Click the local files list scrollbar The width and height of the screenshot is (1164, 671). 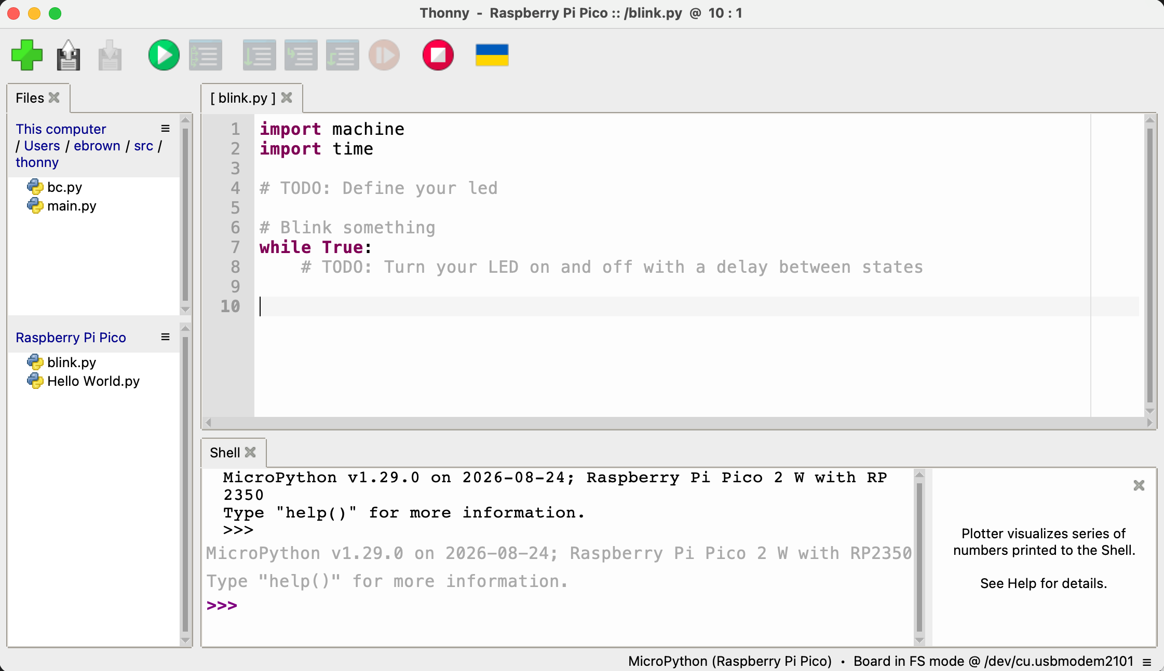point(185,214)
